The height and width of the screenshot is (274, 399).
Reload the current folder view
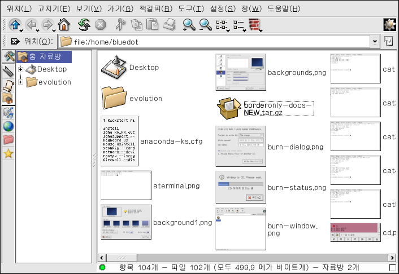[x=84, y=24]
